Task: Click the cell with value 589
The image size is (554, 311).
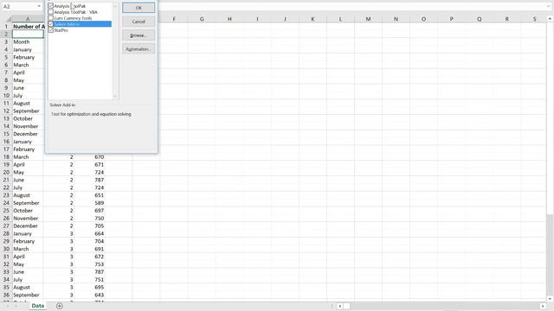Action: pos(90,203)
